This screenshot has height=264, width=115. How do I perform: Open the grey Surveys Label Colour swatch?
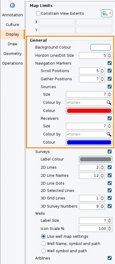click(x=95, y=159)
